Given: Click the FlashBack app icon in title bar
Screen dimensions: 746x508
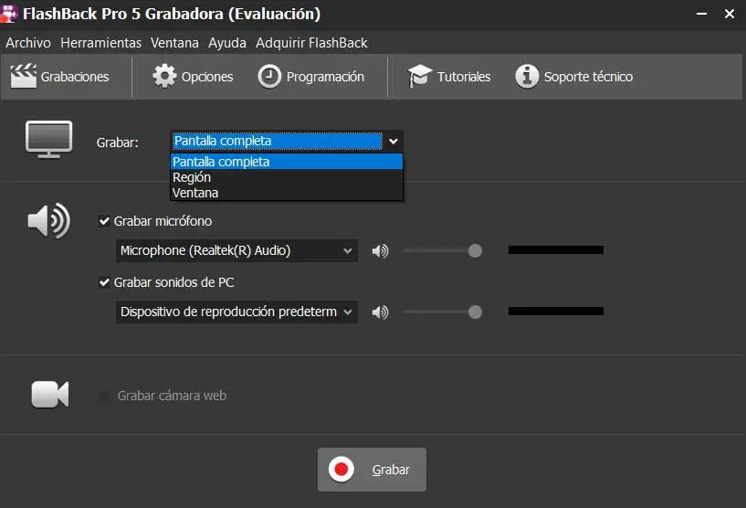Looking at the screenshot, I should (8, 14).
